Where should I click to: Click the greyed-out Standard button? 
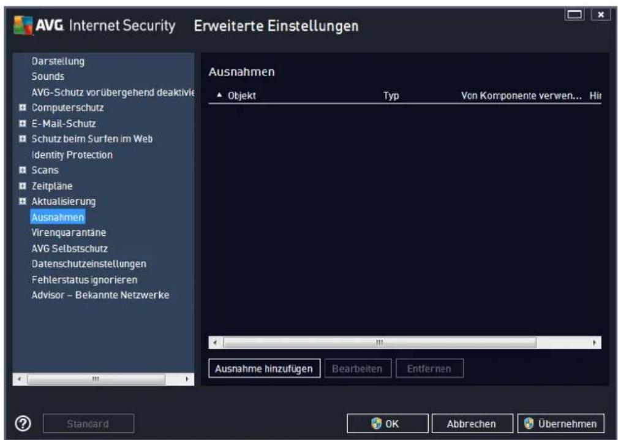[x=88, y=424]
